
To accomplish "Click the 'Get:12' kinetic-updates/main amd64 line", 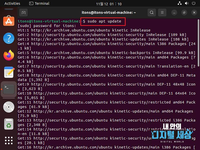I will (x=105, y=113).
